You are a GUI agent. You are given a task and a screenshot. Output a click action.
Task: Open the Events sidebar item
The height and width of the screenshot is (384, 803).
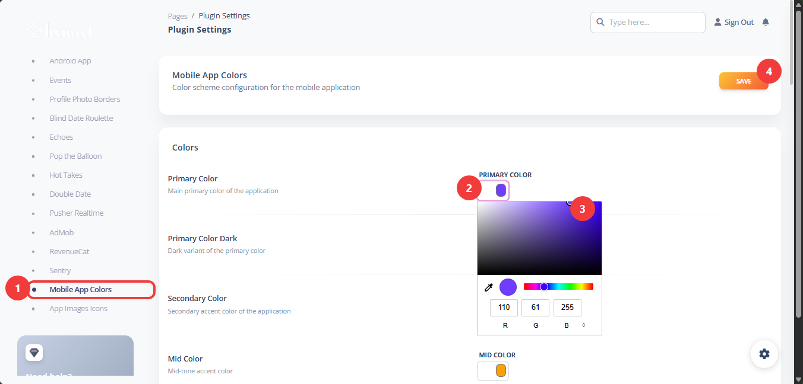(x=60, y=80)
